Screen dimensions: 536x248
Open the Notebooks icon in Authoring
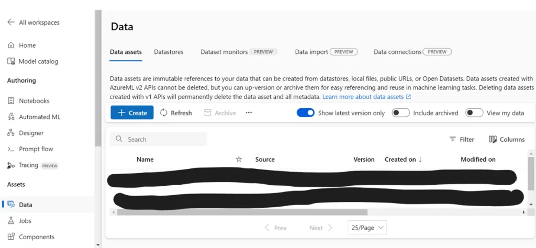[11, 101]
